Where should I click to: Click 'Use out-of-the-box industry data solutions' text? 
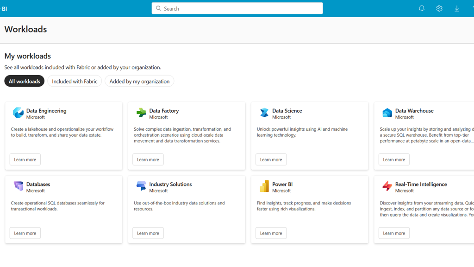click(x=179, y=206)
